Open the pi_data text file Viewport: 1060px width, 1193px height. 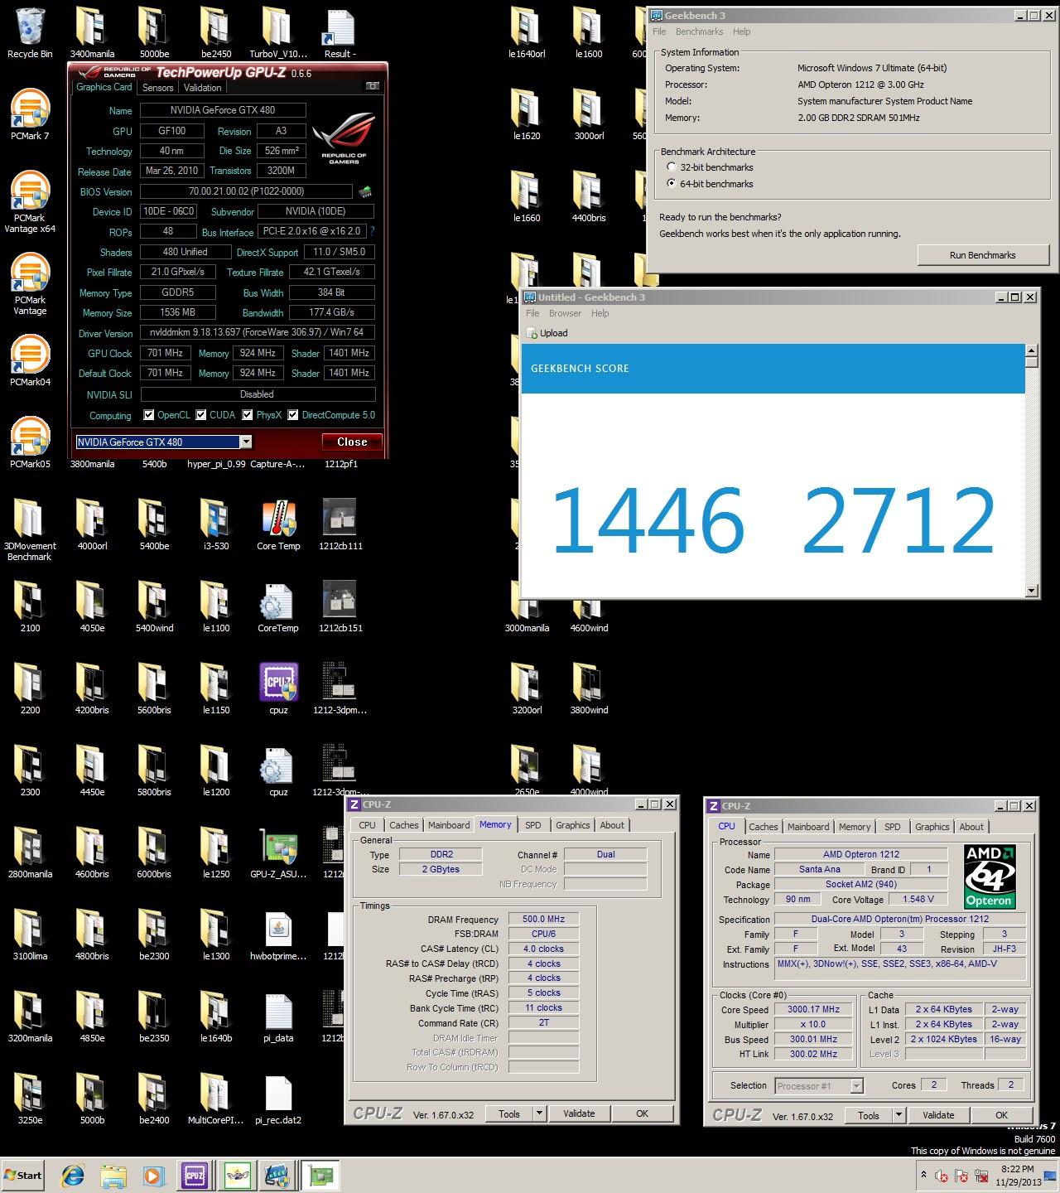(278, 1017)
